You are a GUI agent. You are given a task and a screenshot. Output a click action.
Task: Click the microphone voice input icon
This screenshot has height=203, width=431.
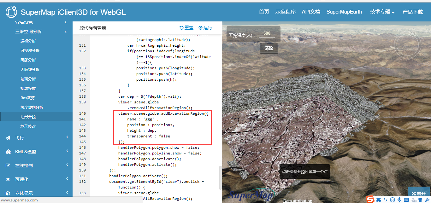399,200
